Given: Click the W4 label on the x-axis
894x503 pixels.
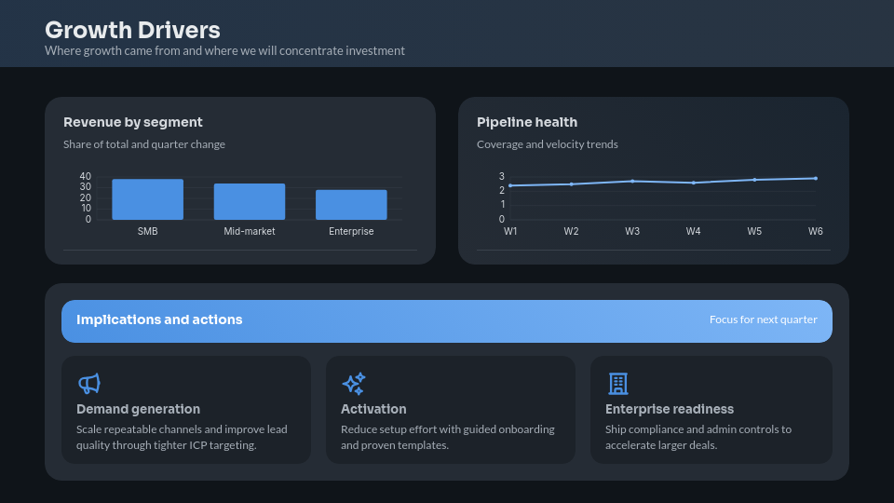Looking at the screenshot, I should [x=694, y=231].
